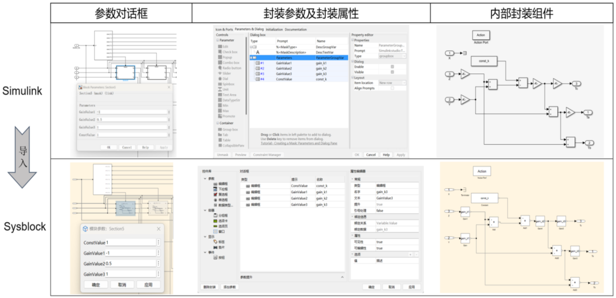Select 垫片 display item in Sysblock 控件库
Viewport: 616px width, 298px height.
pos(219,247)
